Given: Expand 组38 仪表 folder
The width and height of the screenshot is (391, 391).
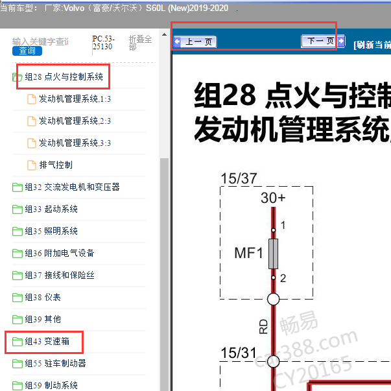Looking at the screenshot, I should coord(43,297).
